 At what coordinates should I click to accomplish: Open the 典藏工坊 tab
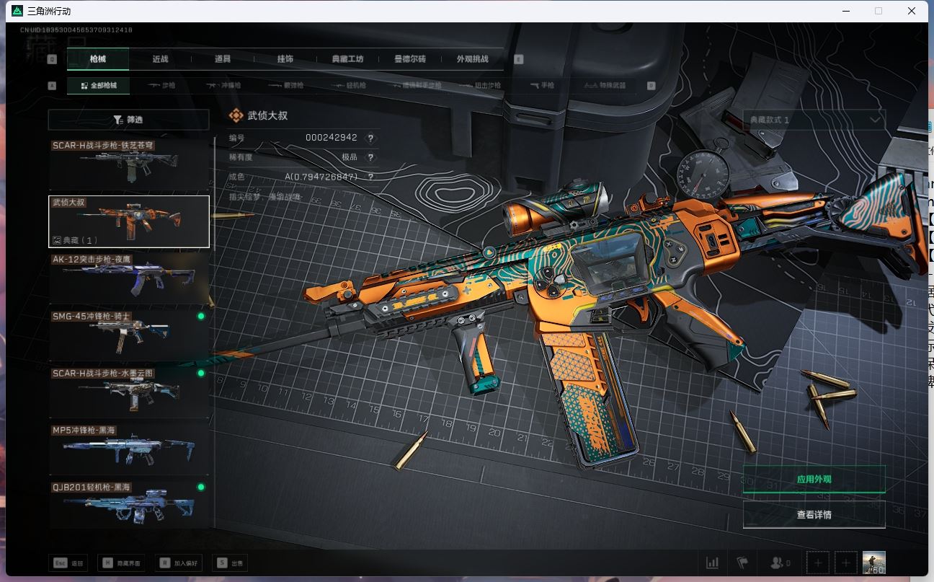click(347, 59)
